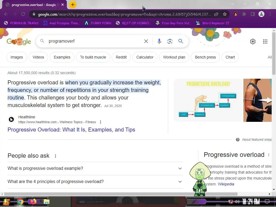Image resolution: width=276 pixels, height=207 pixels.
Task: Launch Firefox from the taskbar
Action: (x=33, y=202)
